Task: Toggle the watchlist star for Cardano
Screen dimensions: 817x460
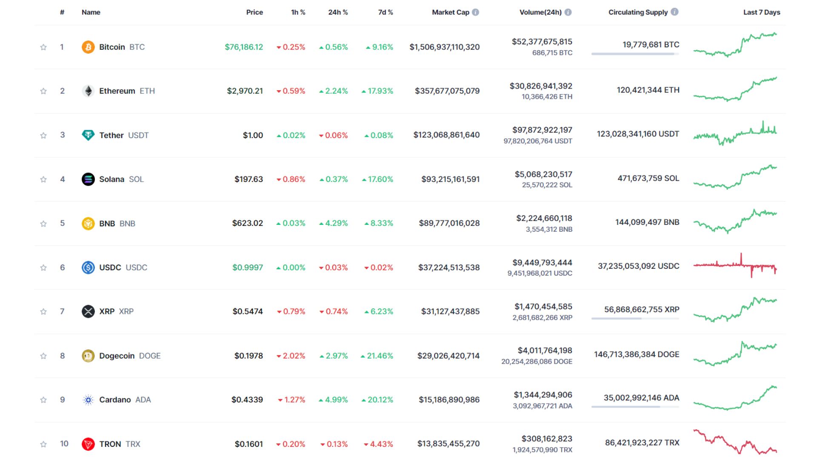Action: point(43,400)
